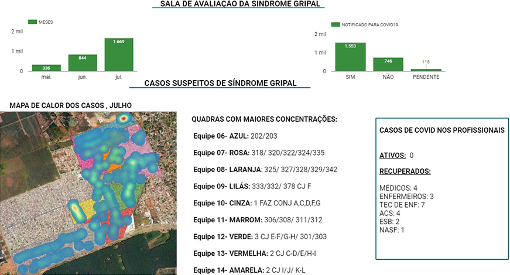Click the NÃO bar showing 746
The width and height of the screenshot is (510, 275).
pos(388,64)
